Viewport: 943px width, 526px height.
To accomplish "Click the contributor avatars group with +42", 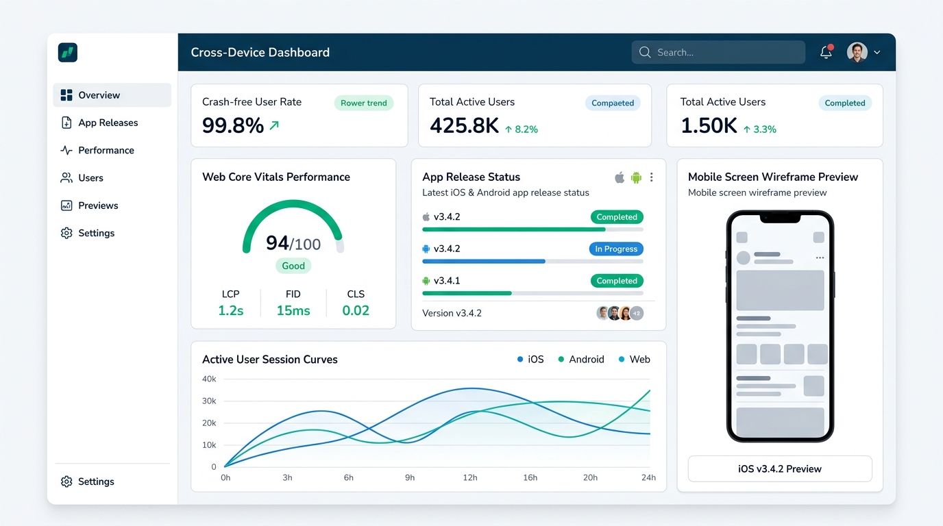I will coord(620,313).
